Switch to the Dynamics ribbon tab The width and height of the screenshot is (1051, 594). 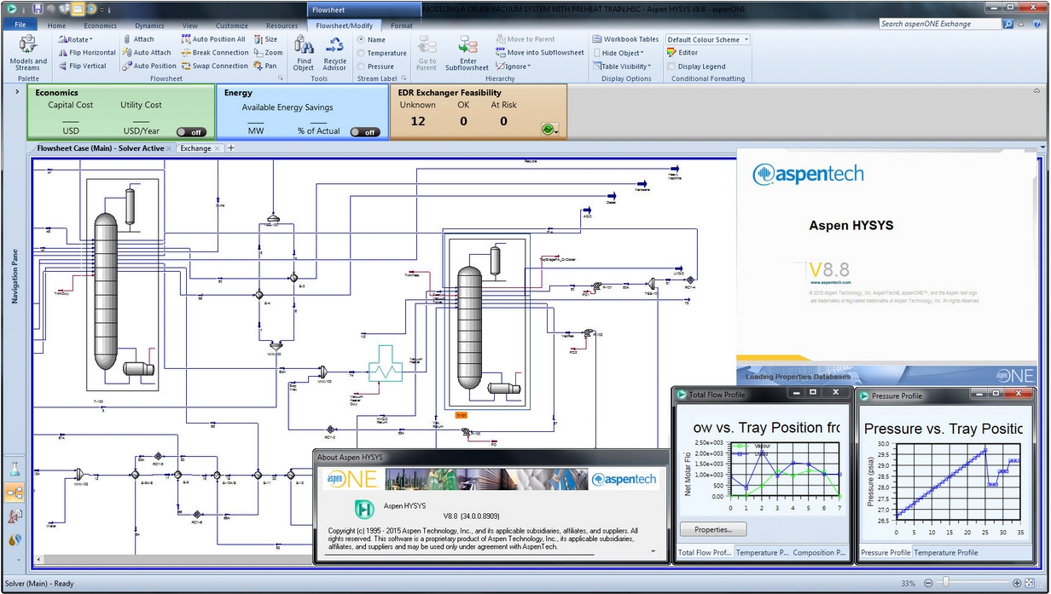(x=149, y=26)
